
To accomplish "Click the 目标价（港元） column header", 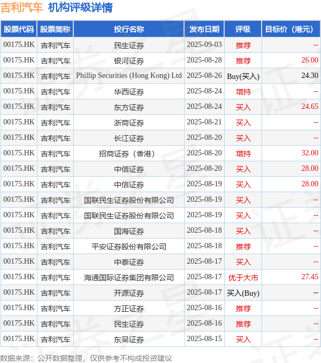I will 291,29.
